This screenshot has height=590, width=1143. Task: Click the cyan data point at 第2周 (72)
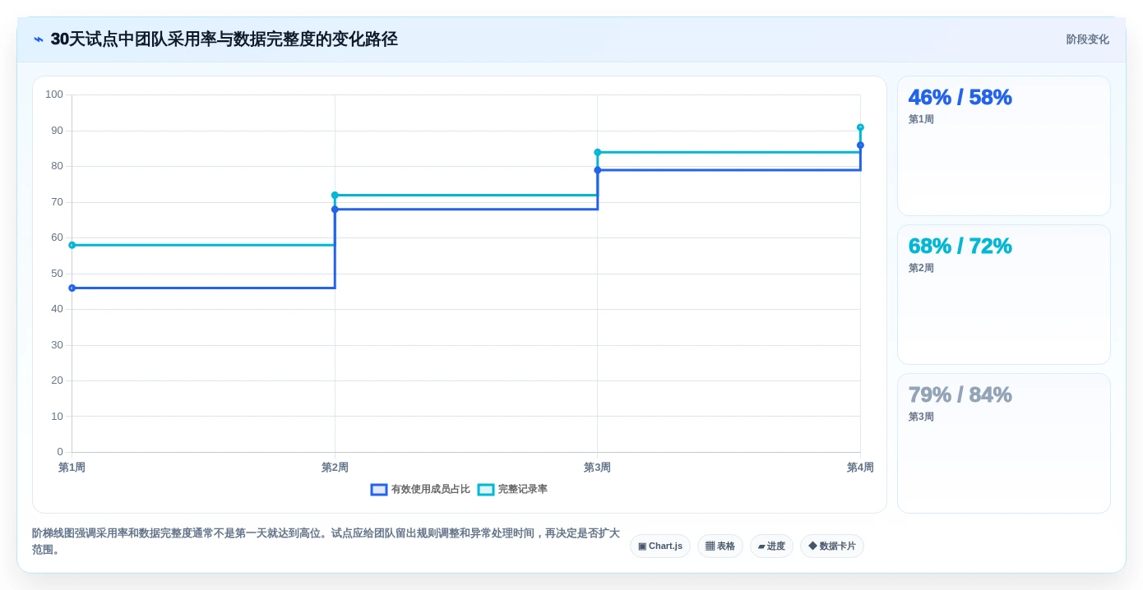pos(335,195)
